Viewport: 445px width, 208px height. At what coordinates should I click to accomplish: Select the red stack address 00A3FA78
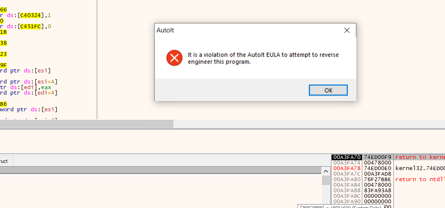[x=347, y=168]
